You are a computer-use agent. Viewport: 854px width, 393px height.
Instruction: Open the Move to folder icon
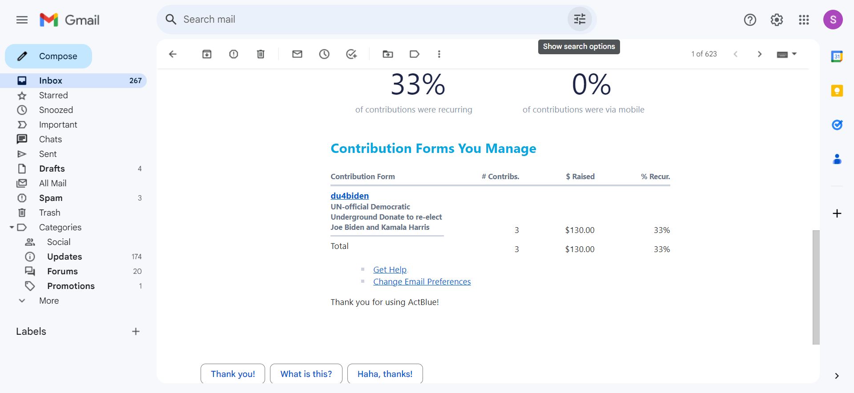coord(388,54)
